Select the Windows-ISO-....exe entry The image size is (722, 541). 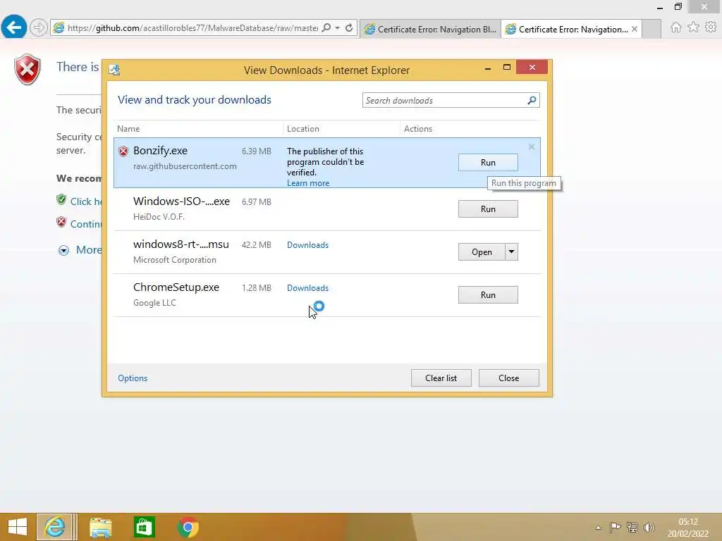(x=327, y=209)
